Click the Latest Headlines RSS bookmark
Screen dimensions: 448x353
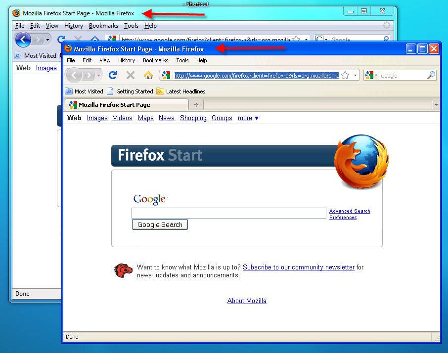click(x=181, y=91)
